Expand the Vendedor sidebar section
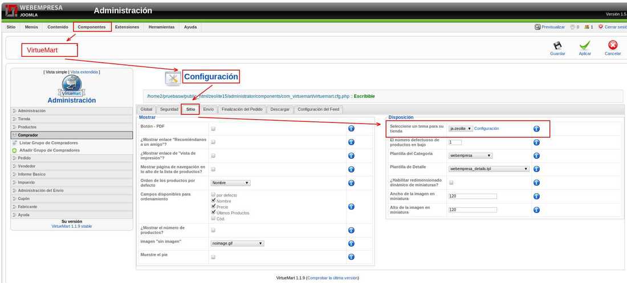This screenshot has height=283, width=627. [x=72, y=166]
